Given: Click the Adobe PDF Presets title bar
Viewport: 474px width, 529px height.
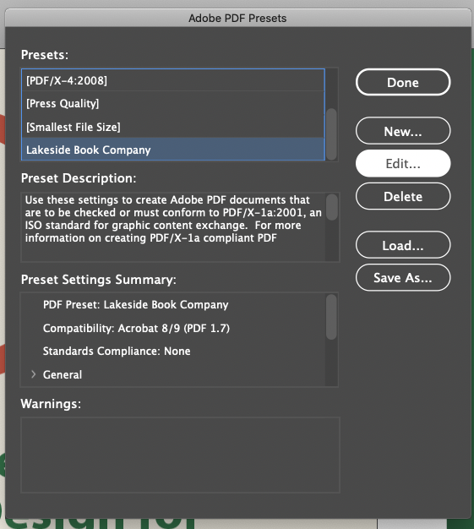Looking at the screenshot, I should (237, 18).
